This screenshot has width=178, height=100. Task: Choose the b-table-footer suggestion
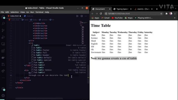click(59, 50)
